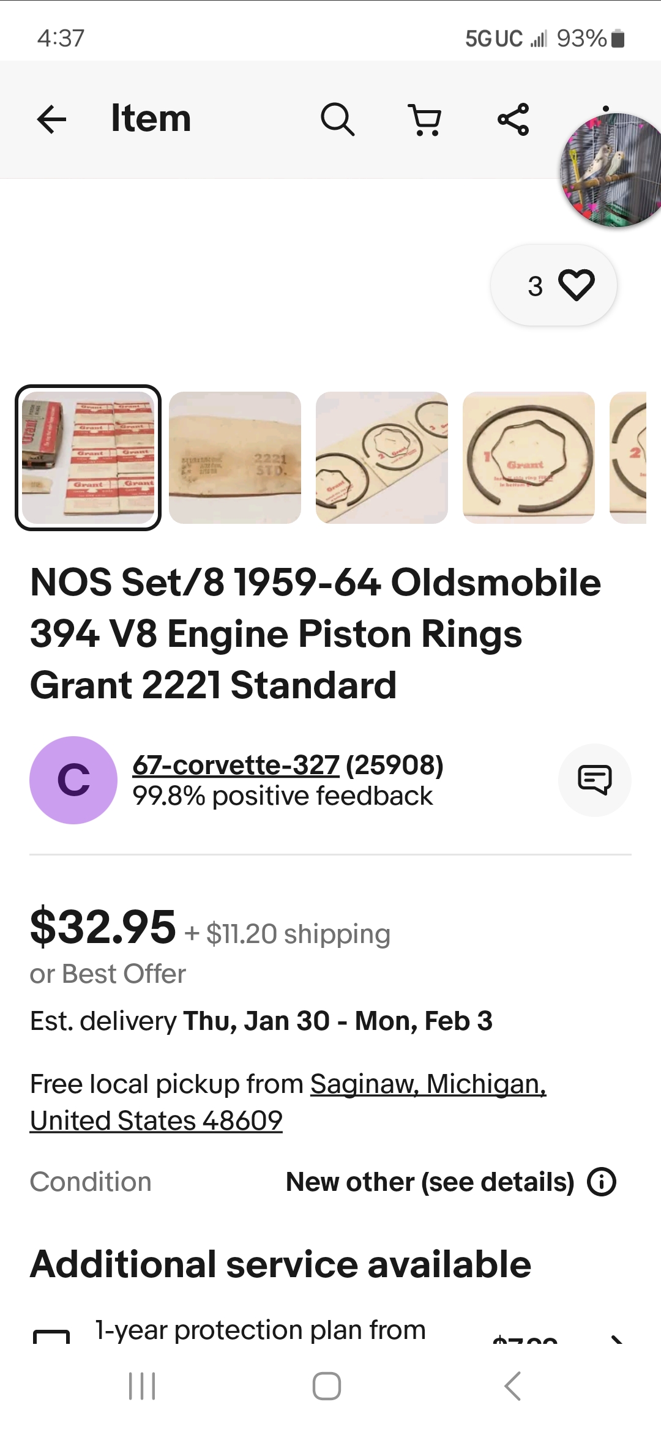
Task: View the third thumbnail with multiple rings
Action: (x=382, y=458)
